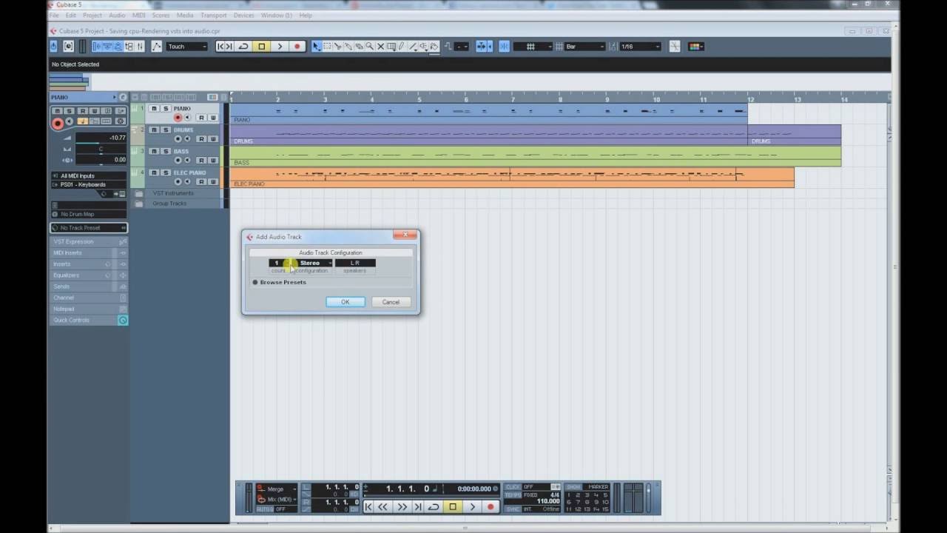
Task: Toggle Cycle loop in top toolbar
Action: pos(243,46)
